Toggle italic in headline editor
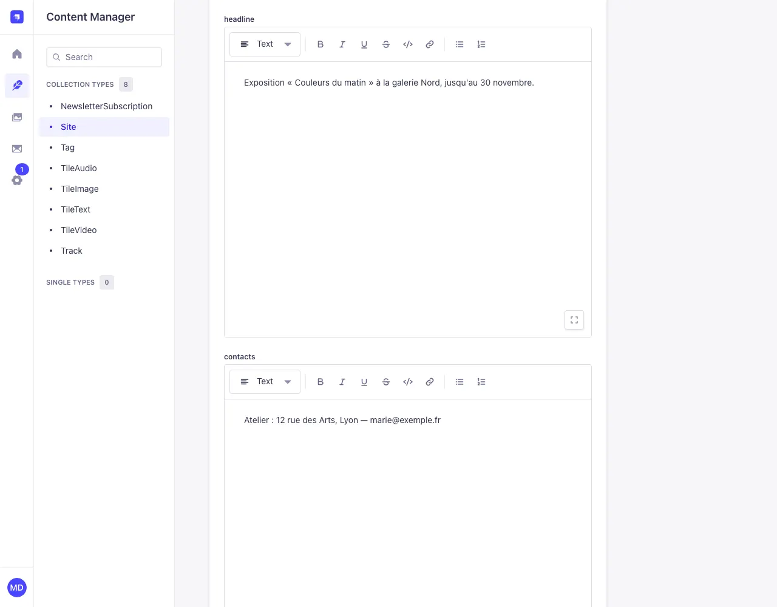This screenshot has height=607, width=777. pyautogui.click(x=342, y=44)
